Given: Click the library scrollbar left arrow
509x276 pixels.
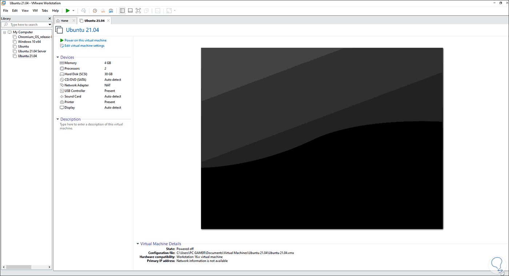Looking at the screenshot, I should point(3,267).
